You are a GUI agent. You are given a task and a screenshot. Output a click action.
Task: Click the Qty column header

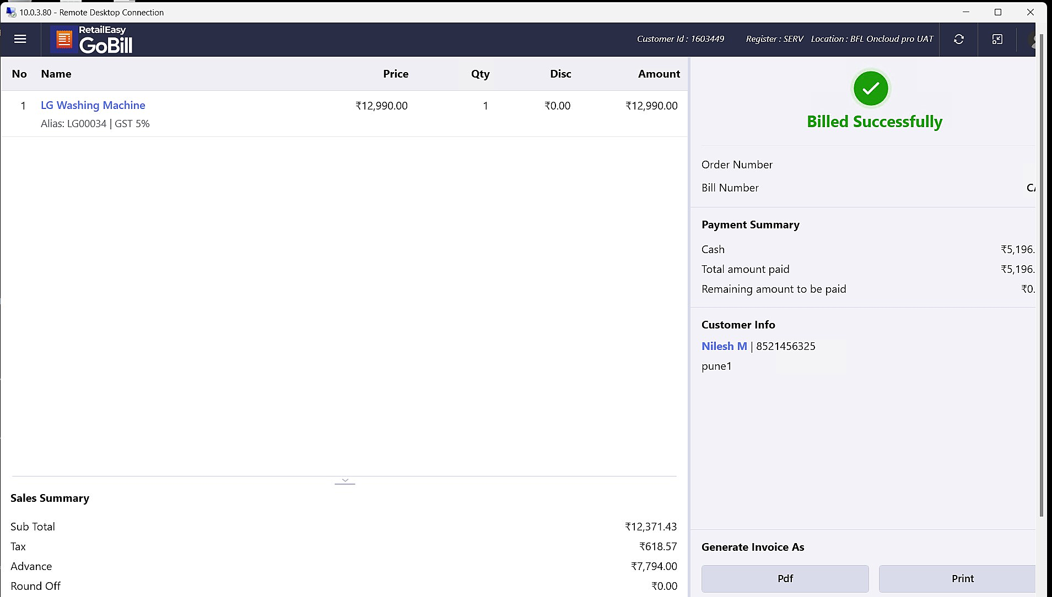(x=480, y=74)
